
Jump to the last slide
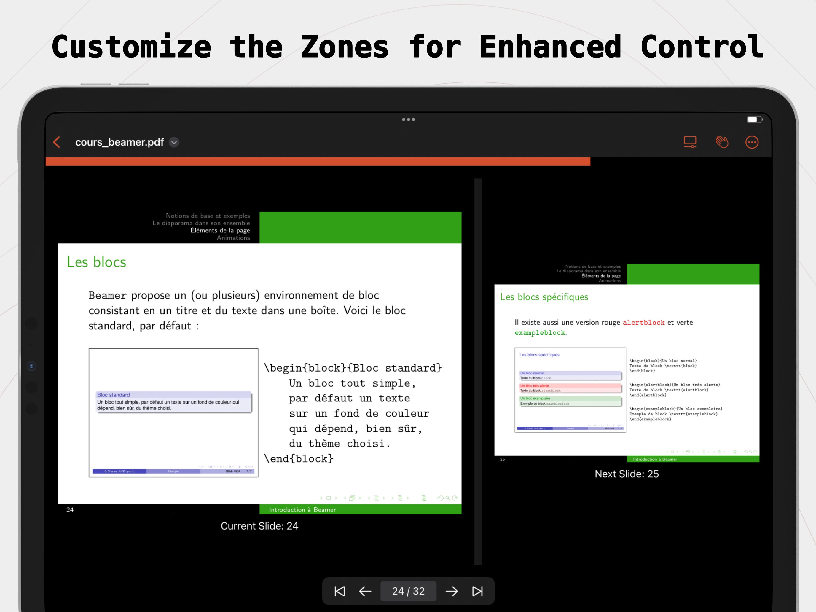coord(477,591)
